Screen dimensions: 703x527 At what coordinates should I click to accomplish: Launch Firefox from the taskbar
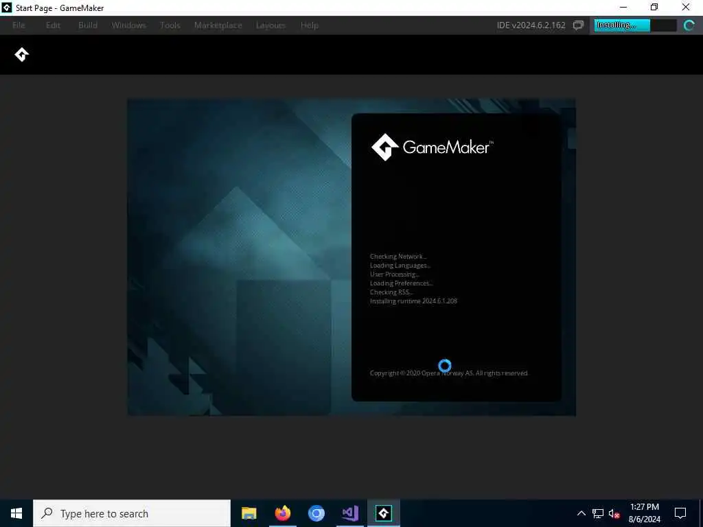[282, 513]
